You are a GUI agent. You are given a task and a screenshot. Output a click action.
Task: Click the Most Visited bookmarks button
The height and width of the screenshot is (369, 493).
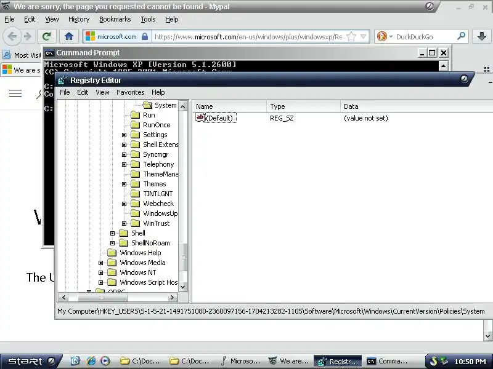(22, 55)
